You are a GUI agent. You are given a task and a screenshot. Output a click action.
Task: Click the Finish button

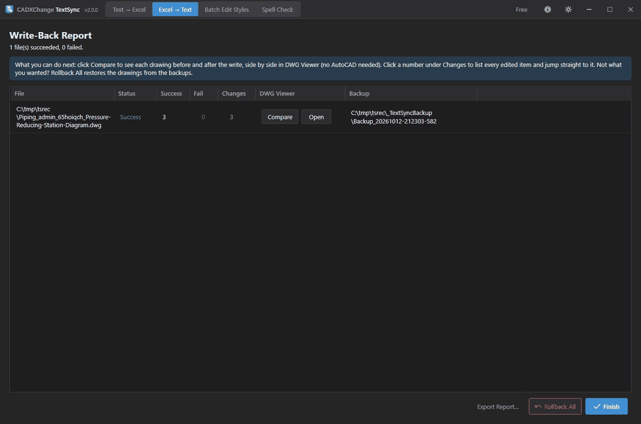606,407
